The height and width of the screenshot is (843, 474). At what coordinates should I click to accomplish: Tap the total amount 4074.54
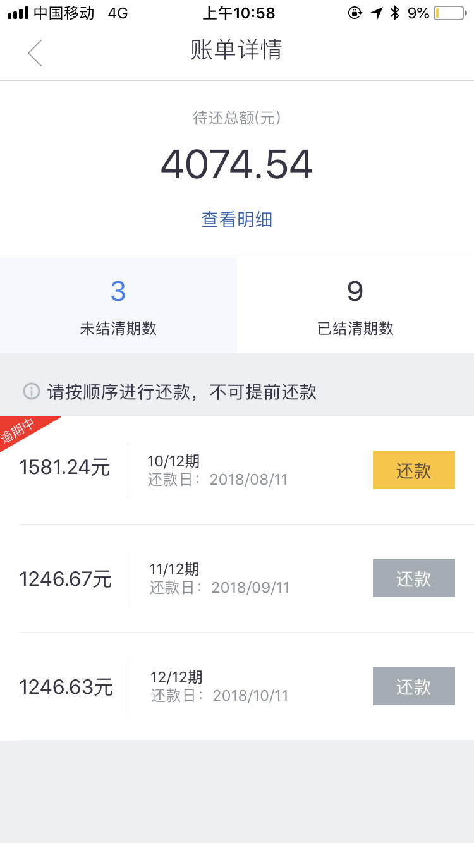coord(237,164)
